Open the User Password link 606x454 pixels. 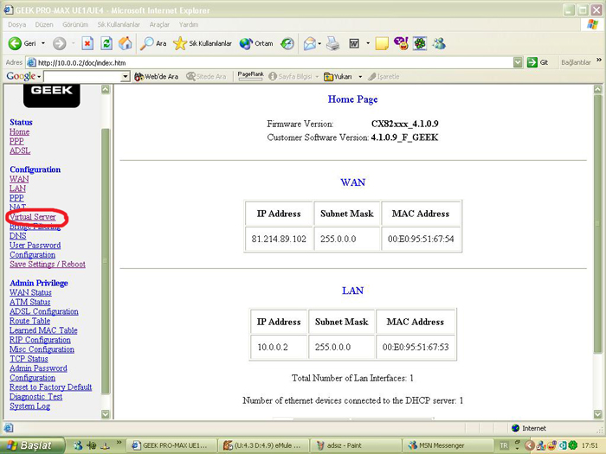pyautogui.click(x=35, y=245)
